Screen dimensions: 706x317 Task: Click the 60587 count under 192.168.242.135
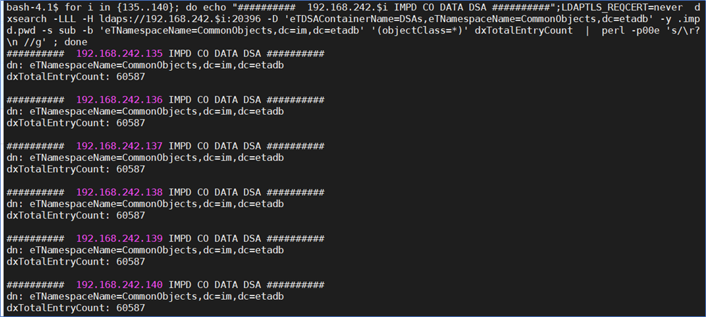131,76
